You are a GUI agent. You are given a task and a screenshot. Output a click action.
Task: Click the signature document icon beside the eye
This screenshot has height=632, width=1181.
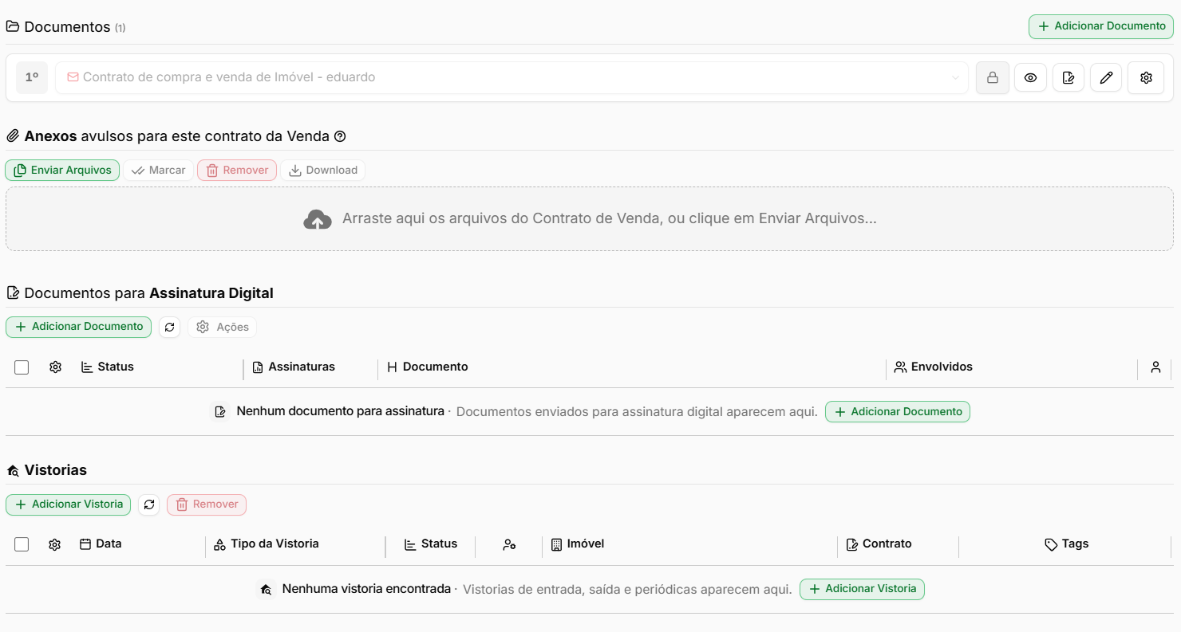tap(1068, 78)
